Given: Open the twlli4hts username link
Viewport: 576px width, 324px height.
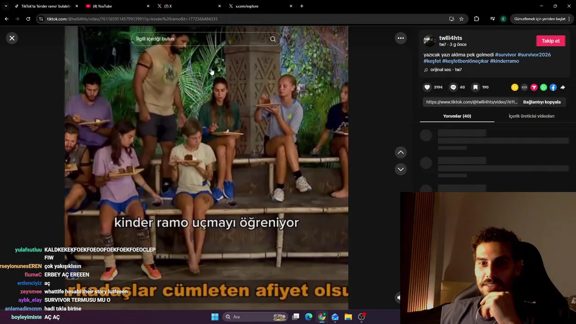Looking at the screenshot, I should point(450,38).
